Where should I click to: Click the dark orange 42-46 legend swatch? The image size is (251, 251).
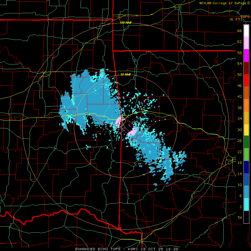246,93
